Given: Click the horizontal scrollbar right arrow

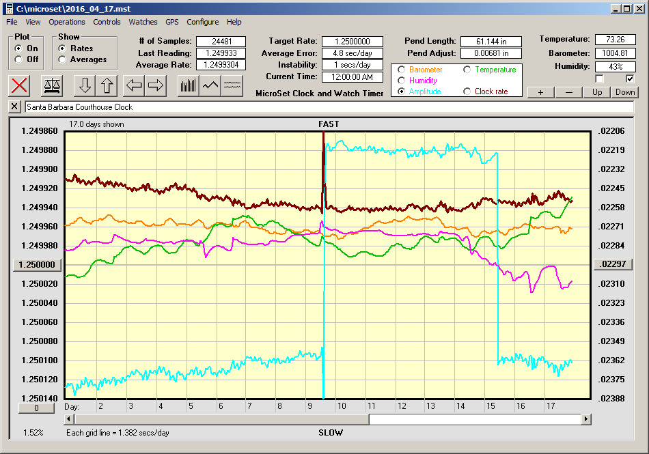Looking at the screenshot, I should pos(585,418).
